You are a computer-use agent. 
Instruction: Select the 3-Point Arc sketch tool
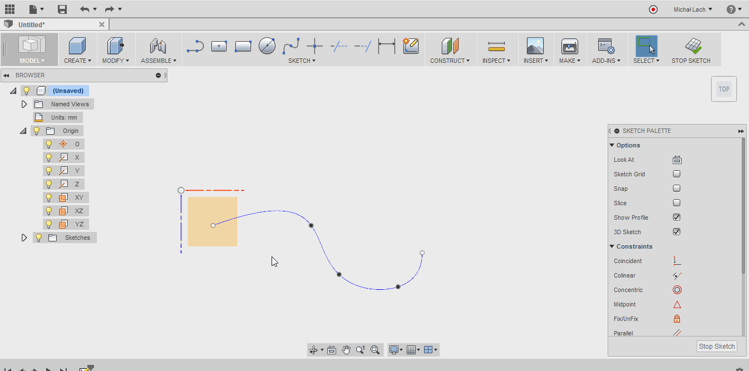pyautogui.click(x=195, y=47)
